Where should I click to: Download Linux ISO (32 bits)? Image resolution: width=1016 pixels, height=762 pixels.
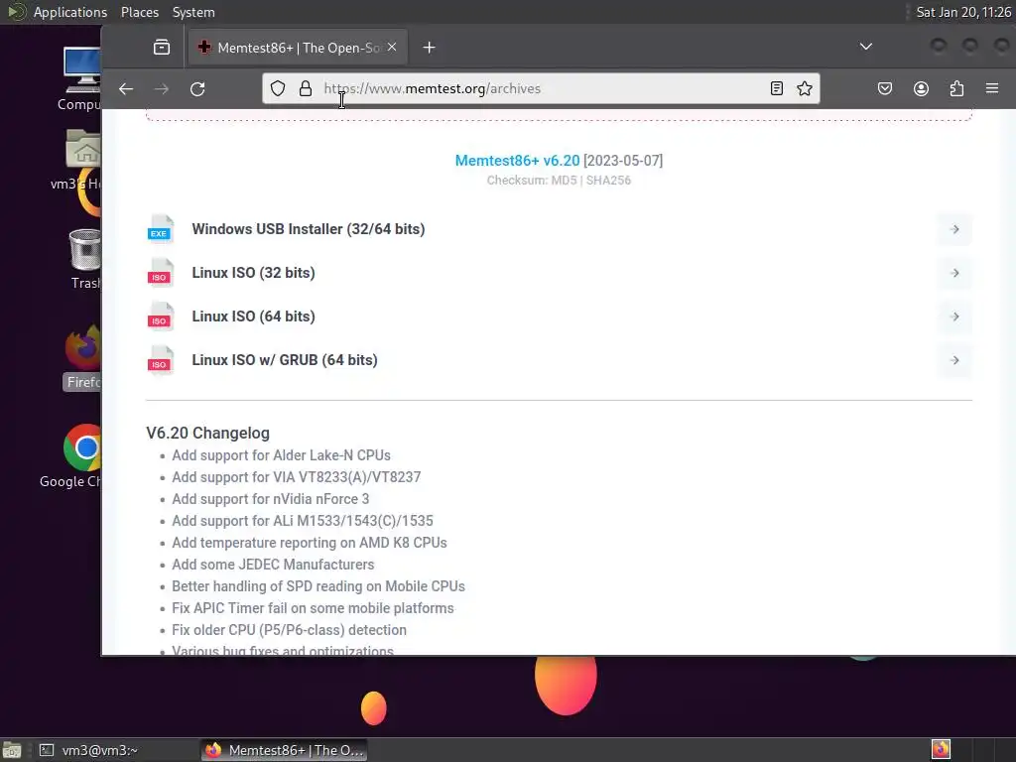coord(253,273)
